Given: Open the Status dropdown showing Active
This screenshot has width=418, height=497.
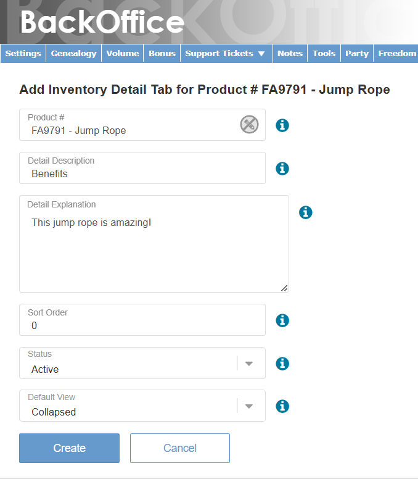Looking at the screenshot, I should point(249,363).
